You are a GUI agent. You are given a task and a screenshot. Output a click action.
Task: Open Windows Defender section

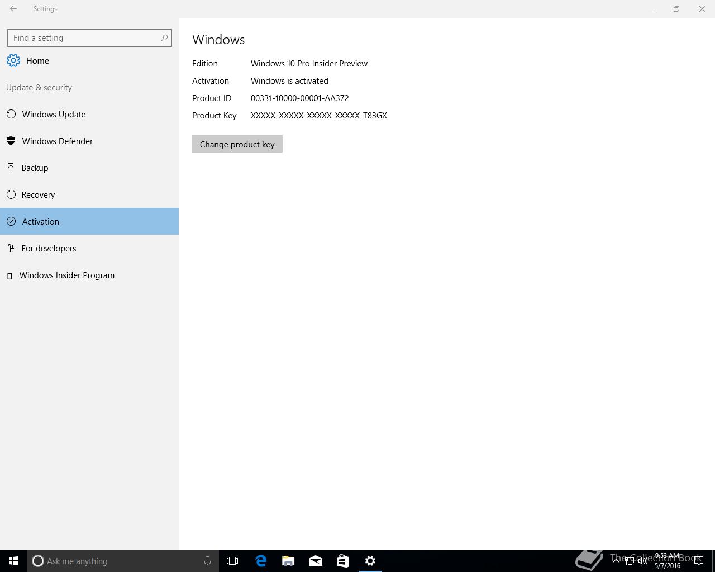click(89, 141)
